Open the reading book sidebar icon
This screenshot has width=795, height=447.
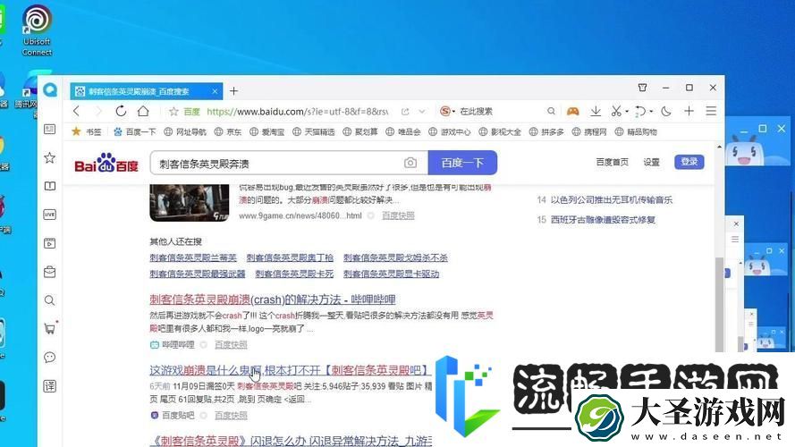coord(50,186)
